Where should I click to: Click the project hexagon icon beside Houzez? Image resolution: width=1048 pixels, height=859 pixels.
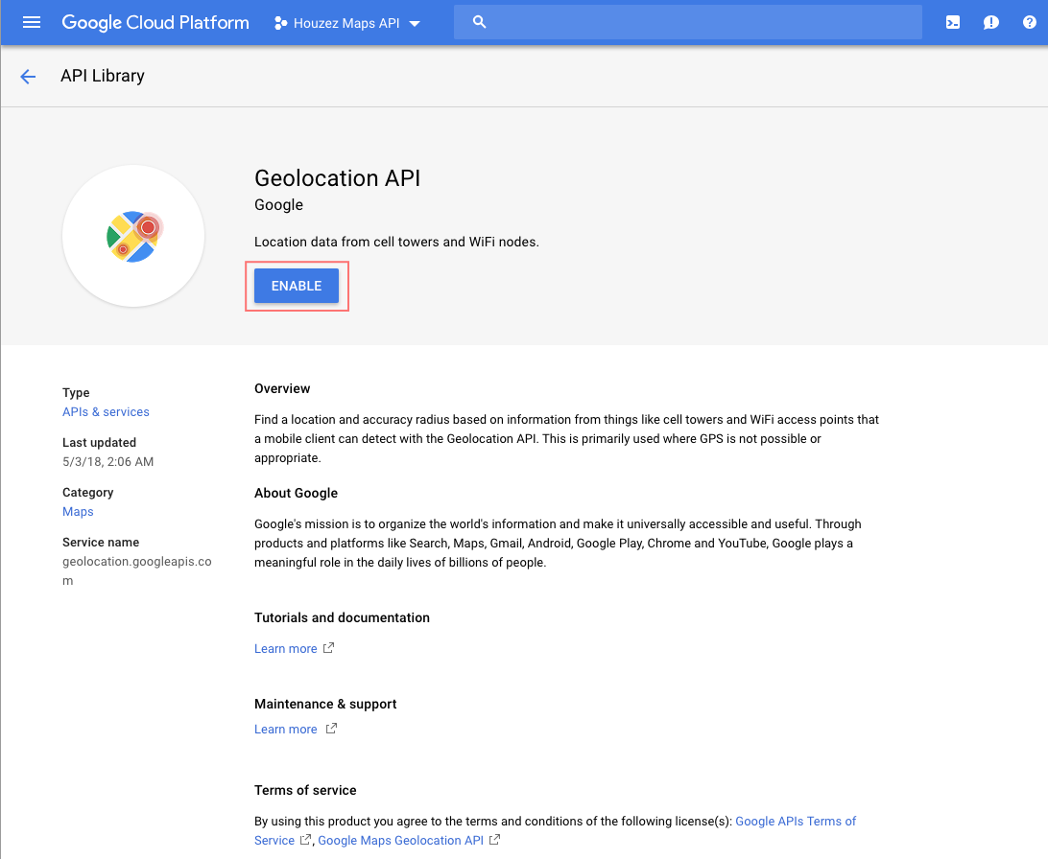click(280, 23)
